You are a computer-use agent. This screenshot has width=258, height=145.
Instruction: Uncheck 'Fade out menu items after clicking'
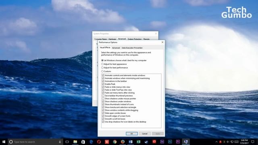pos(103,93)
